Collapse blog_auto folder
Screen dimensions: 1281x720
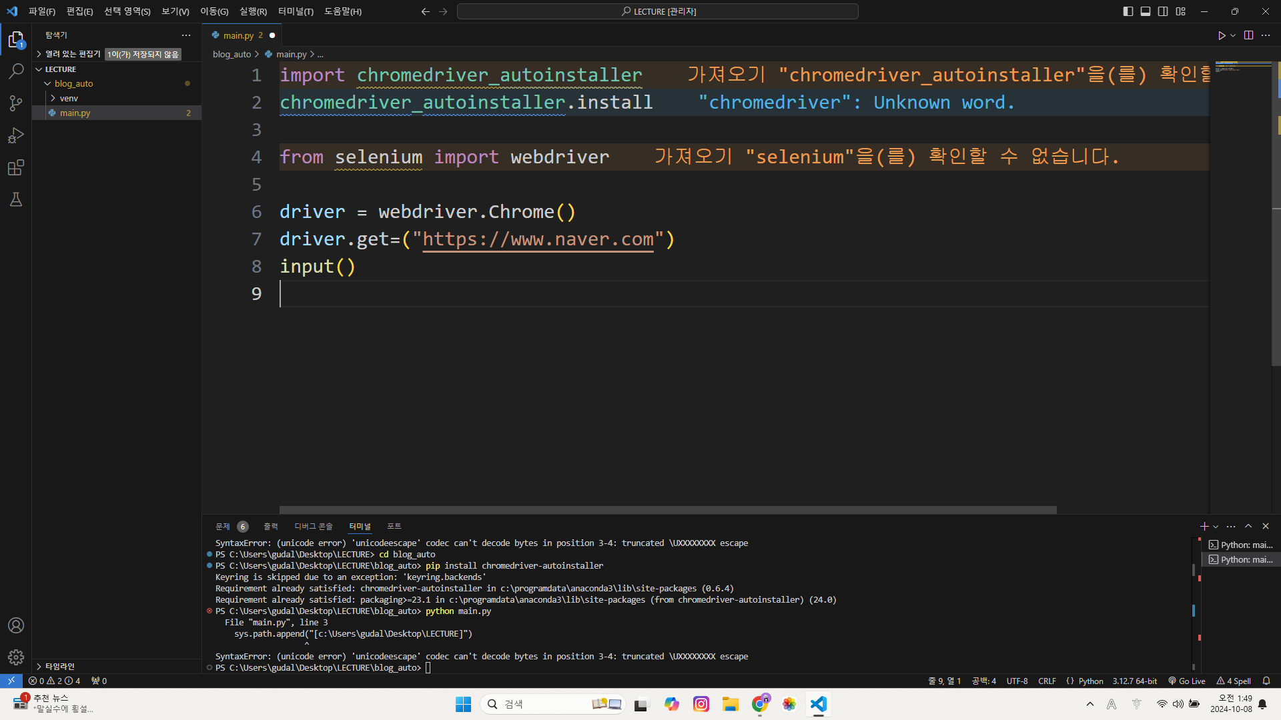click(x=117, y=83)
